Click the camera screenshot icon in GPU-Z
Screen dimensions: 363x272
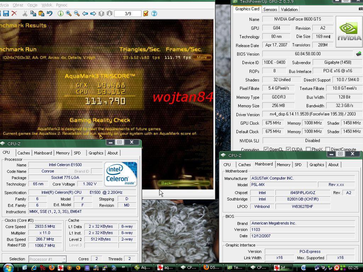pos(361,9)
